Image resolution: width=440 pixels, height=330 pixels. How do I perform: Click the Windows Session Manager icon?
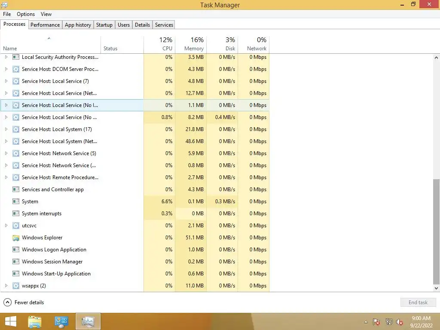(x=16, y=262)
